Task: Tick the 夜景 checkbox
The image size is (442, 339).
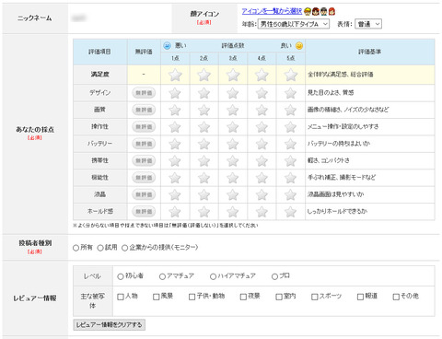Action: pyautogui.click(x=243, y=297)
